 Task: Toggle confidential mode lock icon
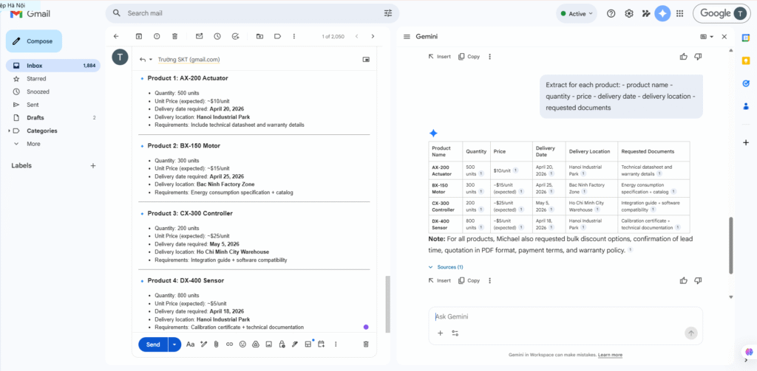[282, 344]
